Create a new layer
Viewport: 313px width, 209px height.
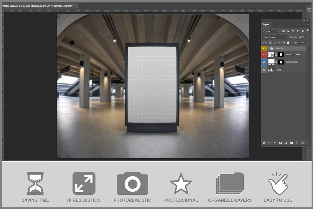297,143
